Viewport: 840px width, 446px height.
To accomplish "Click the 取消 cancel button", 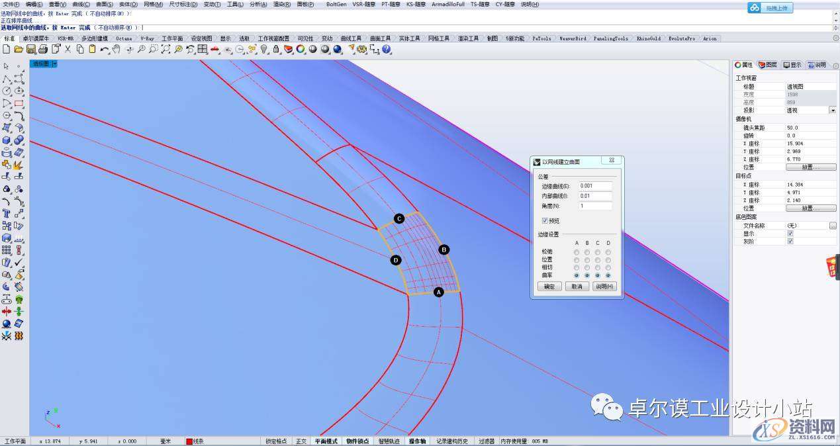I will tap(577, 287).
